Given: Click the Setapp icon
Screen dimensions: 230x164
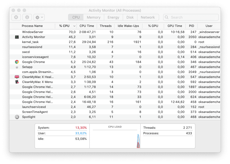Looking at the screenshot, I should tap(17, 67).
